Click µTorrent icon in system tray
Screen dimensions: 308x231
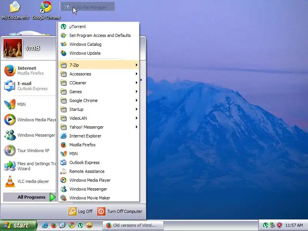[x=266, y=225]
